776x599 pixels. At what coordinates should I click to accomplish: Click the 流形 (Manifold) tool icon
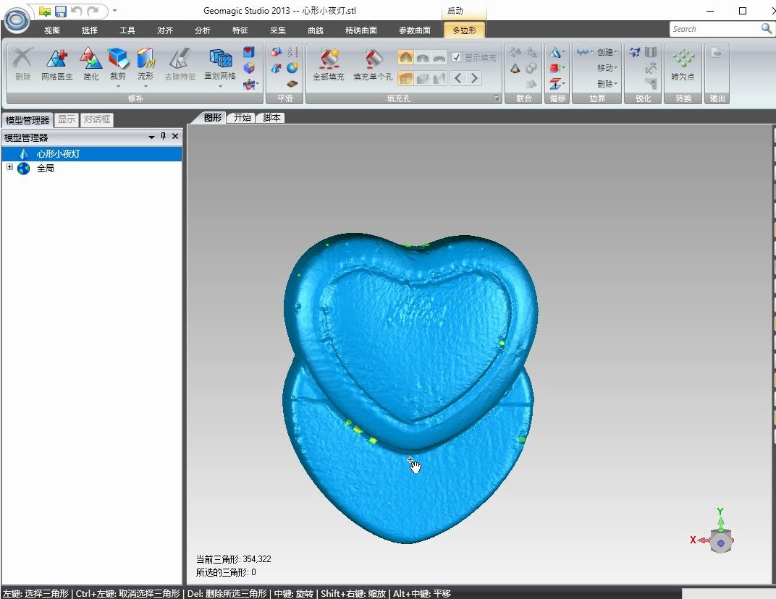click(x=145, y=59)
